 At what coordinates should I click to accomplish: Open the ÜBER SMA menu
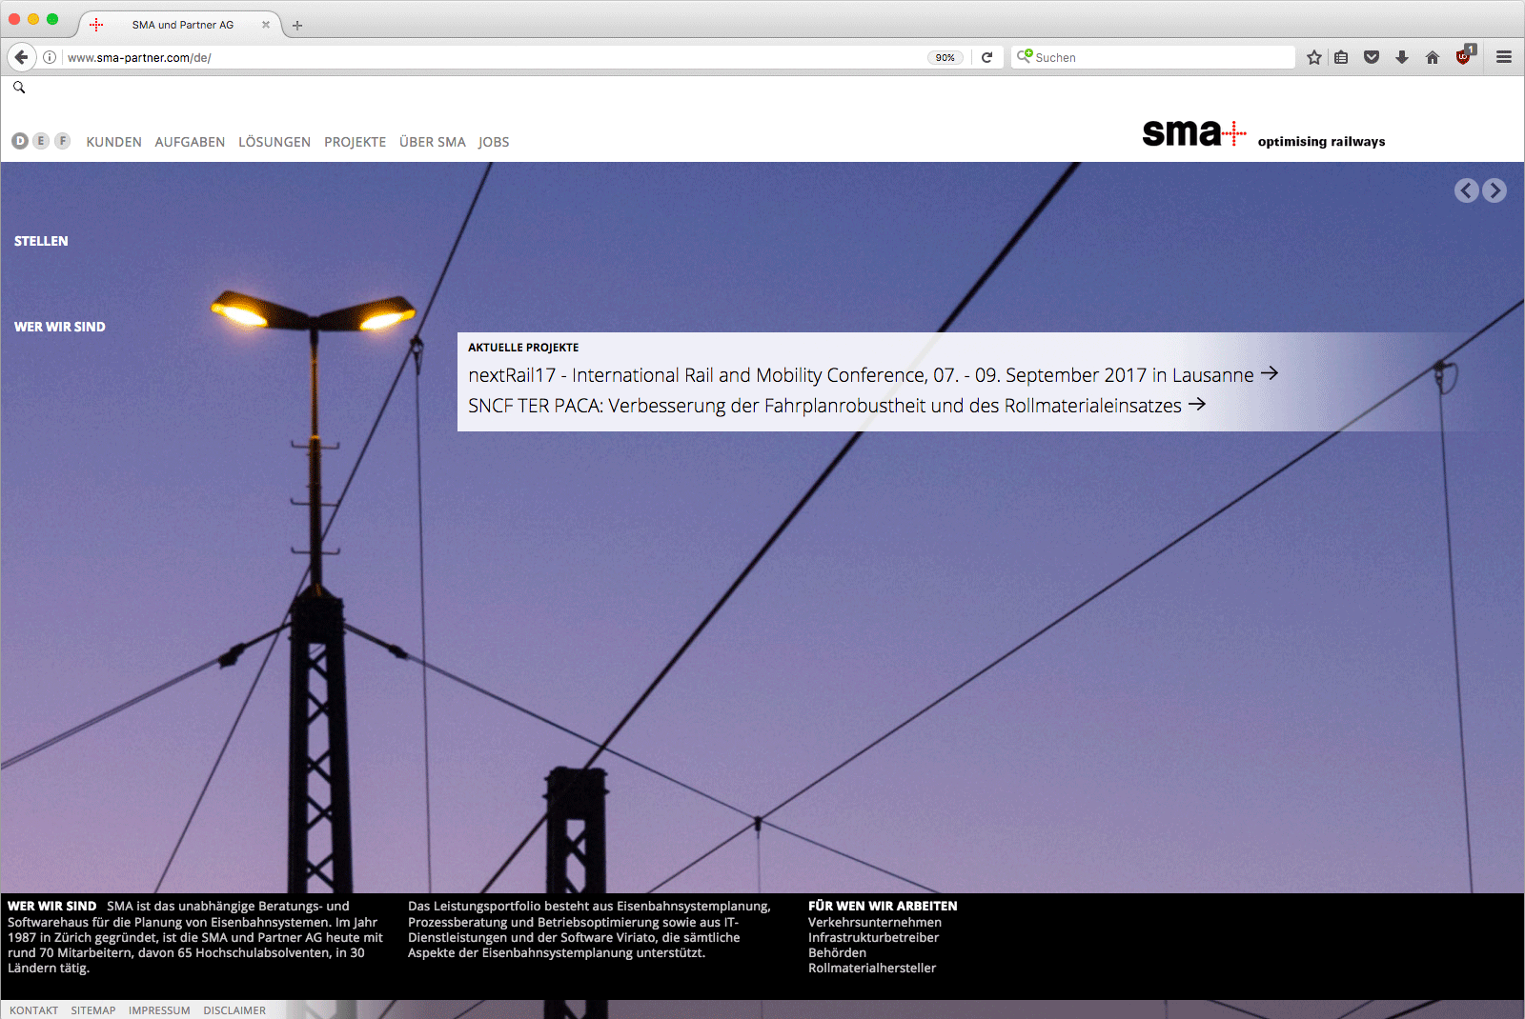click(x=433, y=142)
